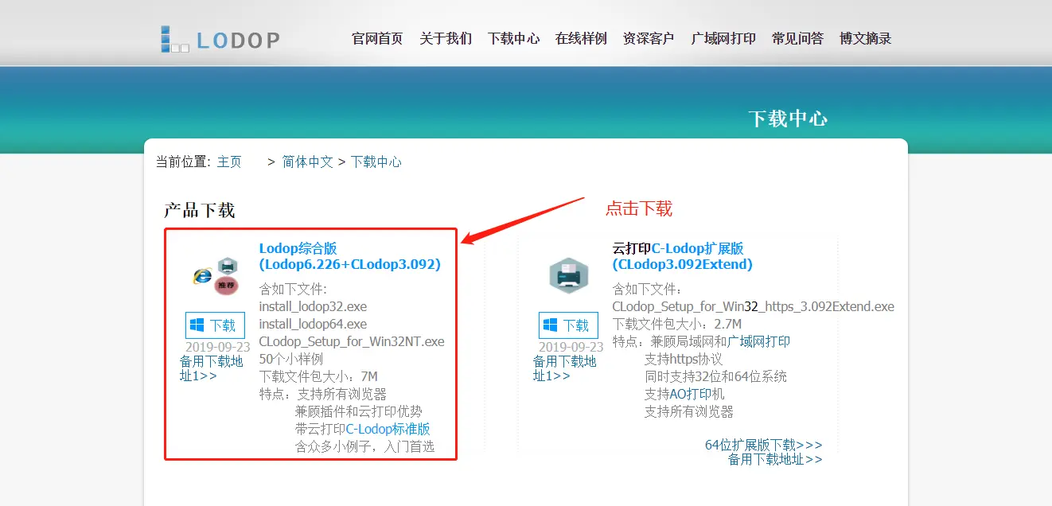
Task: Click the 简体中文 breadcrumb link
Action: tap(307, 162)
